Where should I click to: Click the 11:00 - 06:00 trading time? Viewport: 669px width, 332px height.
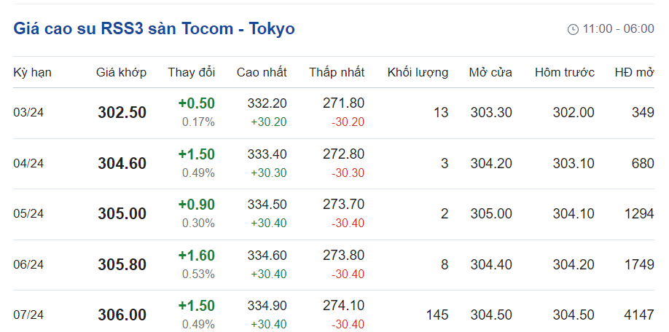[619, 29]
